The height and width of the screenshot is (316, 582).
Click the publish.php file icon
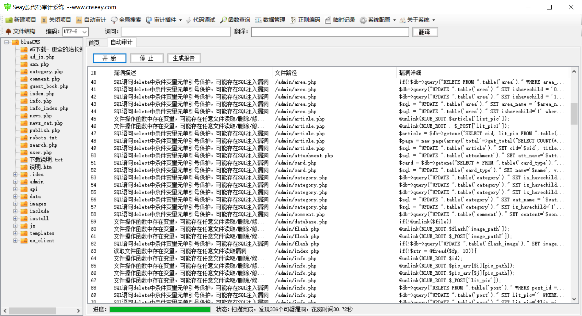[x=24, y=130]
